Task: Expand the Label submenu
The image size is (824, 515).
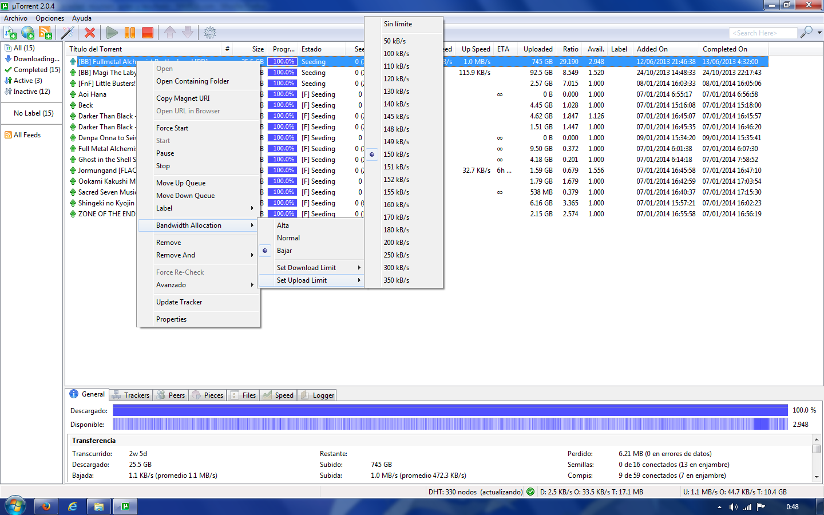Action: click(x=198, y=208)
